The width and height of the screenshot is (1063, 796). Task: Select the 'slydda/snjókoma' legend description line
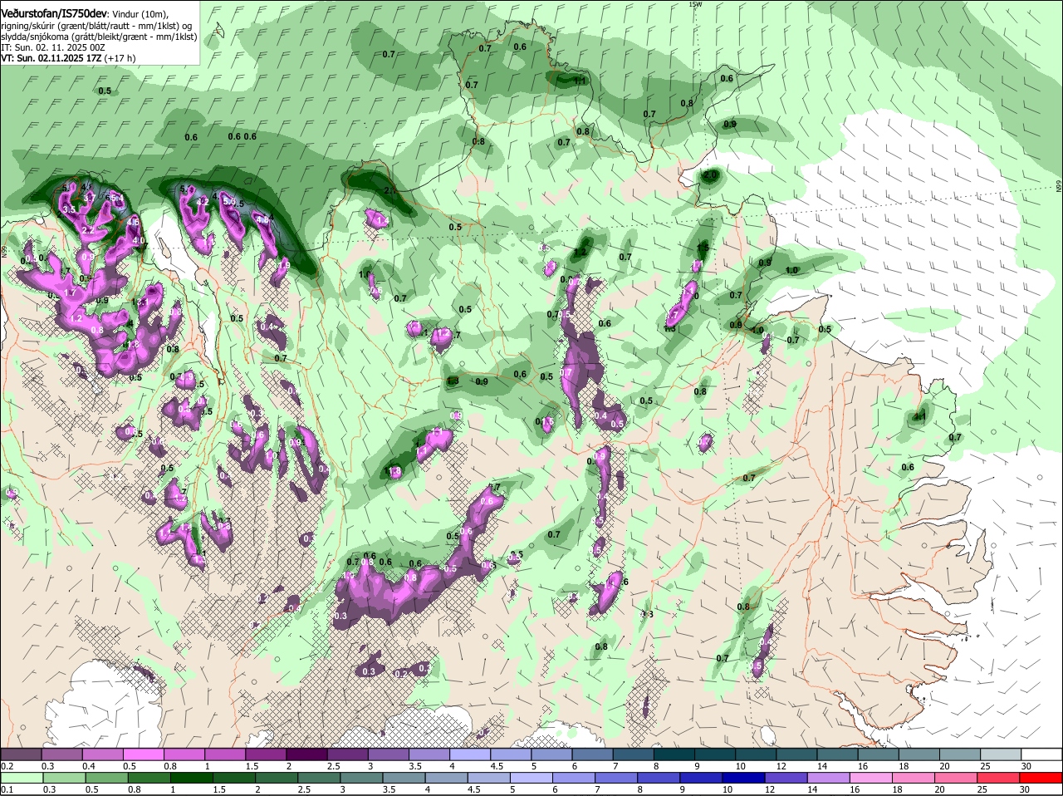[x=99, y=37]
